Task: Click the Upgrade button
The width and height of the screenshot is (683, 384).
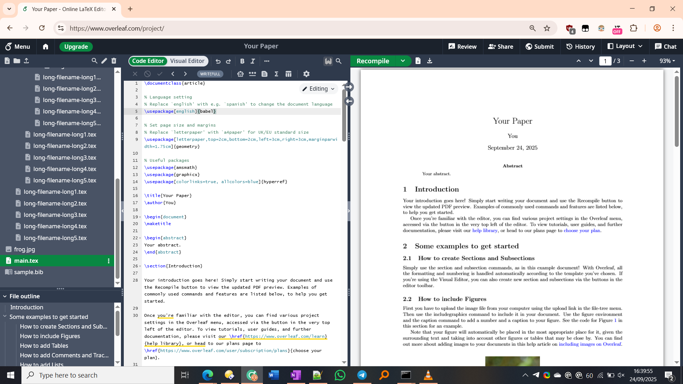Action: pyautogui.click(x=76, y=47)
